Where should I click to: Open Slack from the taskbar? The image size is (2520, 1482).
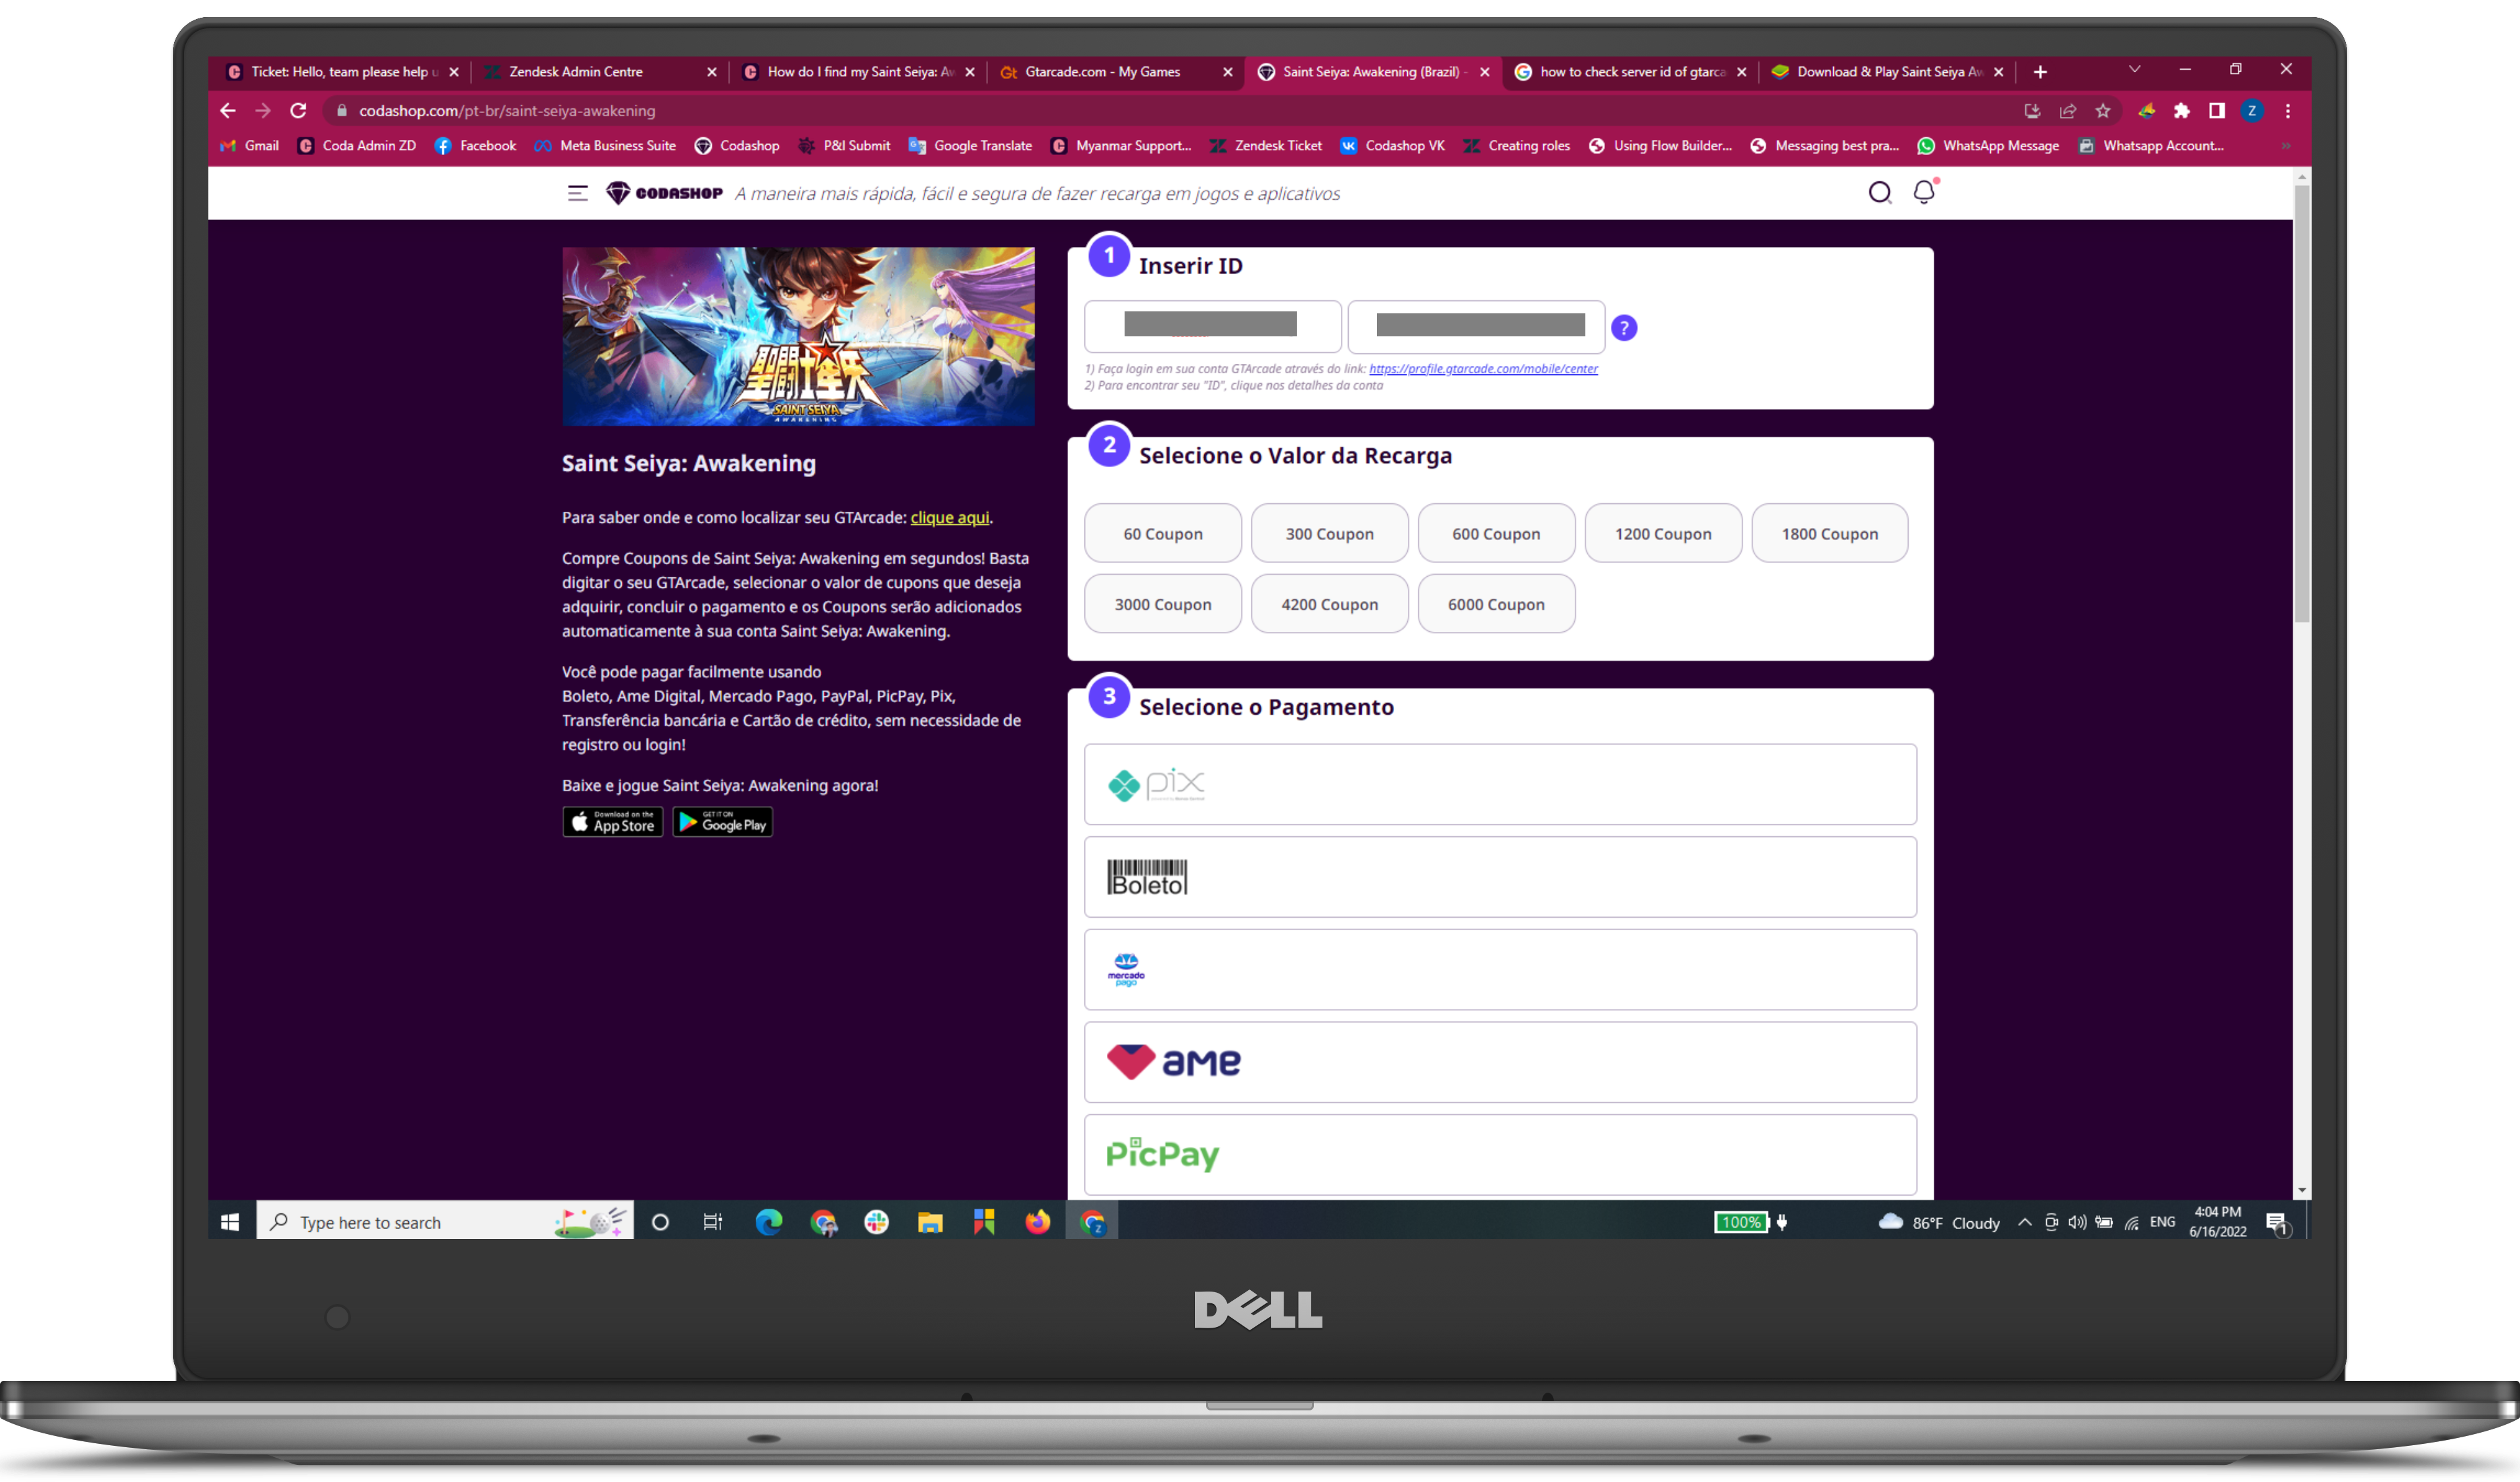pos(876,1221)
